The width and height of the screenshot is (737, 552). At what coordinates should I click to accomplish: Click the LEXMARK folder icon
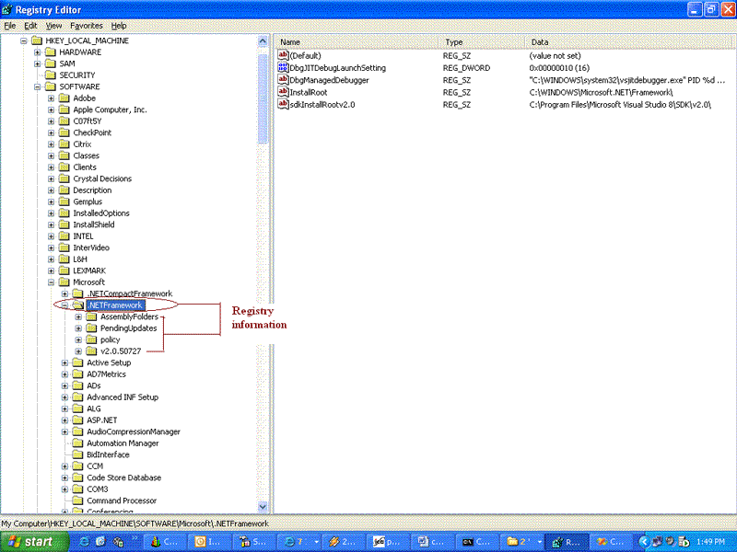[x=64, y=270]
